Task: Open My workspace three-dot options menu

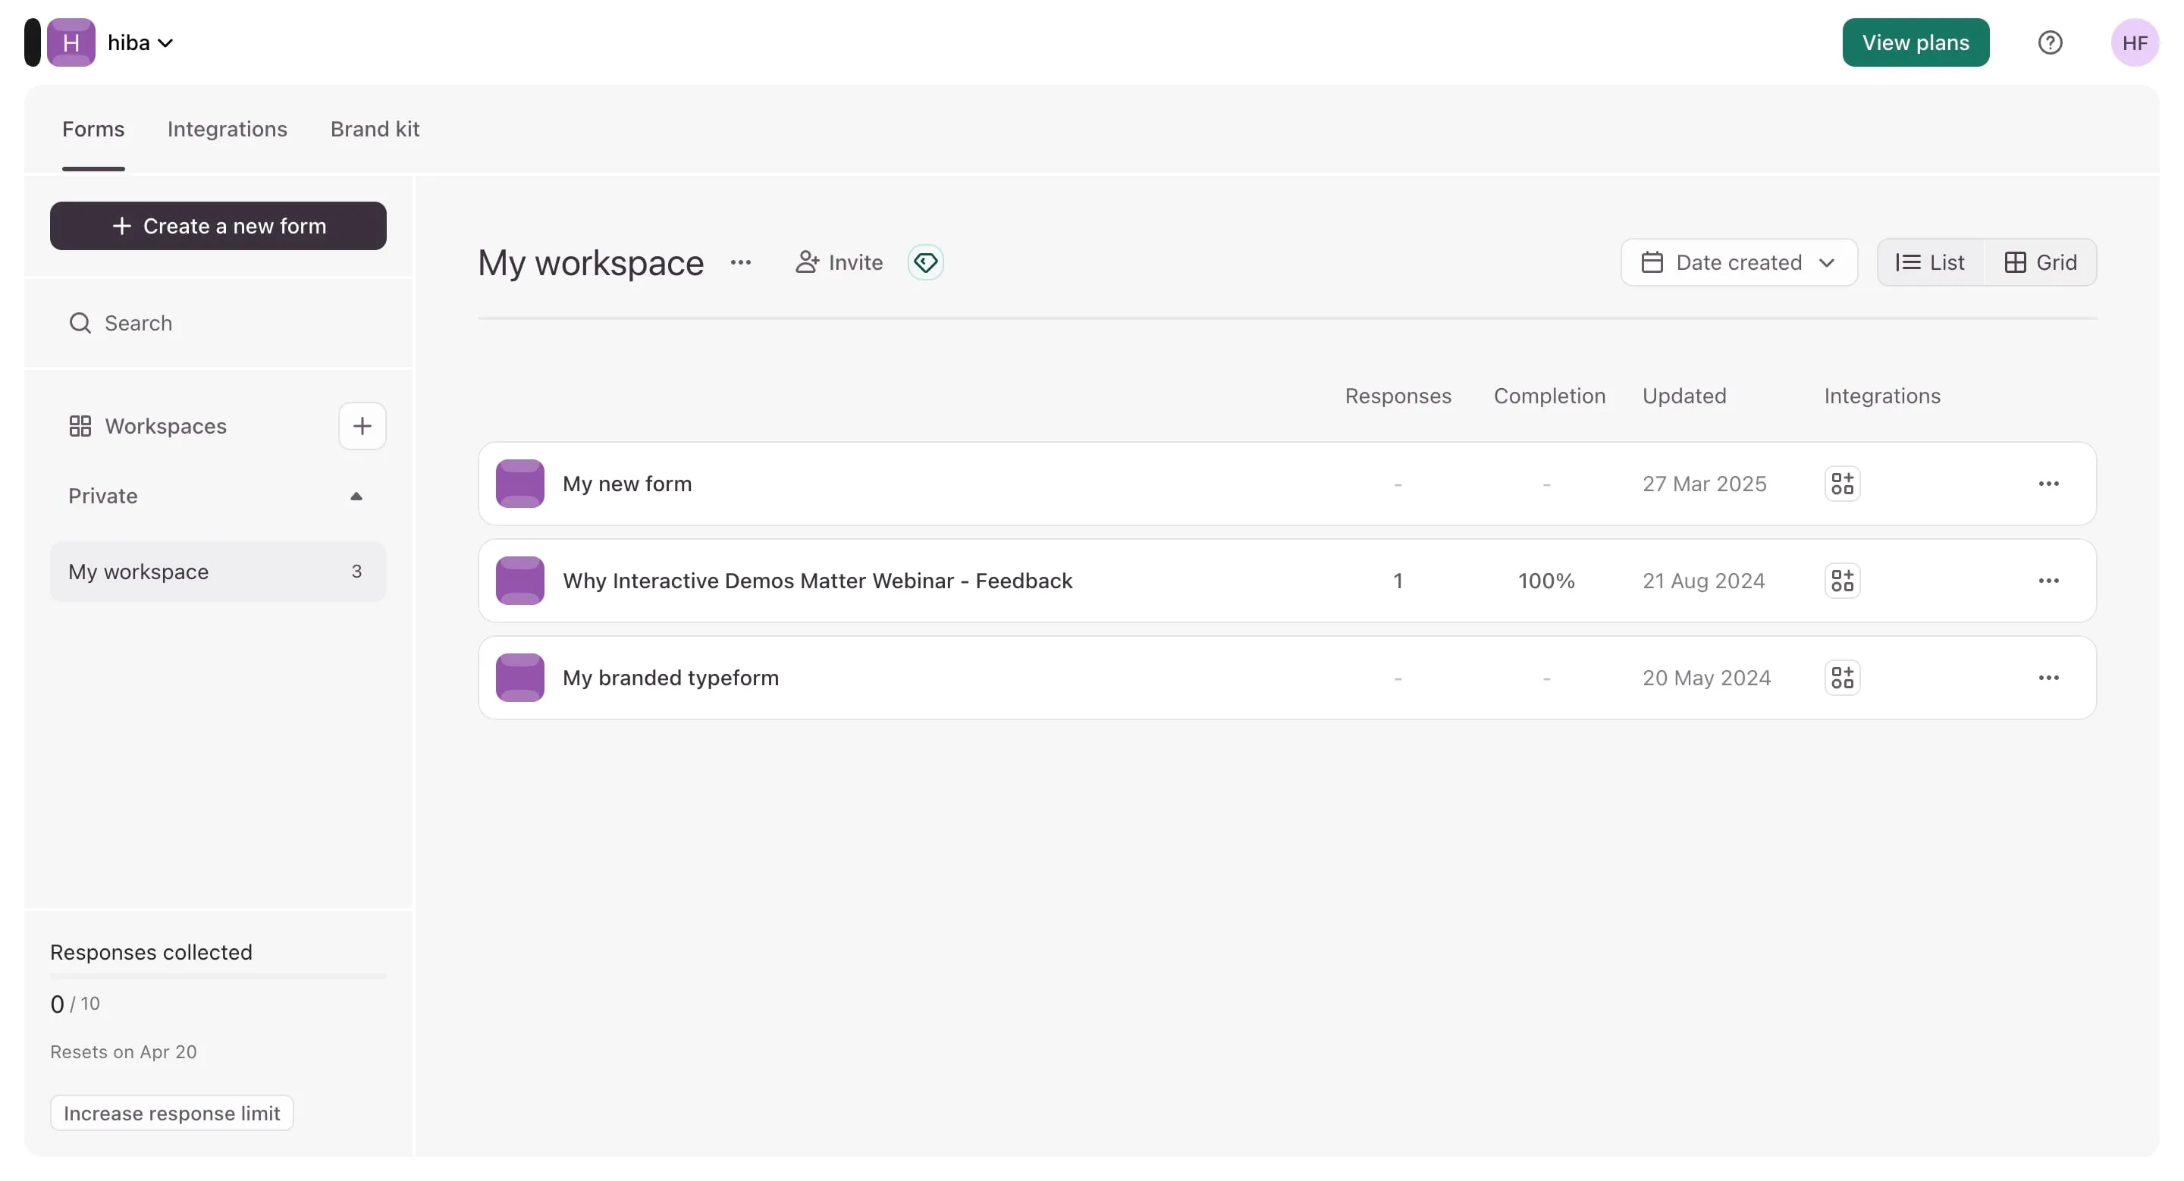Action: (740, 262)
